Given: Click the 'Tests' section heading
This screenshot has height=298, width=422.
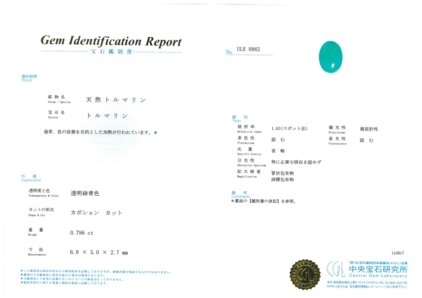Looking at the screenshot, I should (237, 121).
